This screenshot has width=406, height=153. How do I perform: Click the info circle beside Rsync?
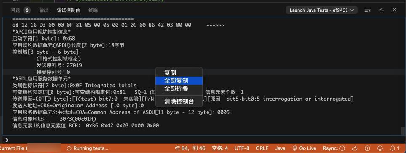point(342,148)
